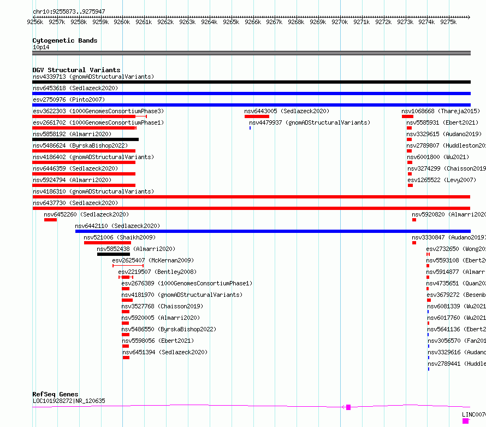The image size is (486, 427).
Task: Click the nsv4479937 gnomAD variant label
Action: (x=310, y=122)
